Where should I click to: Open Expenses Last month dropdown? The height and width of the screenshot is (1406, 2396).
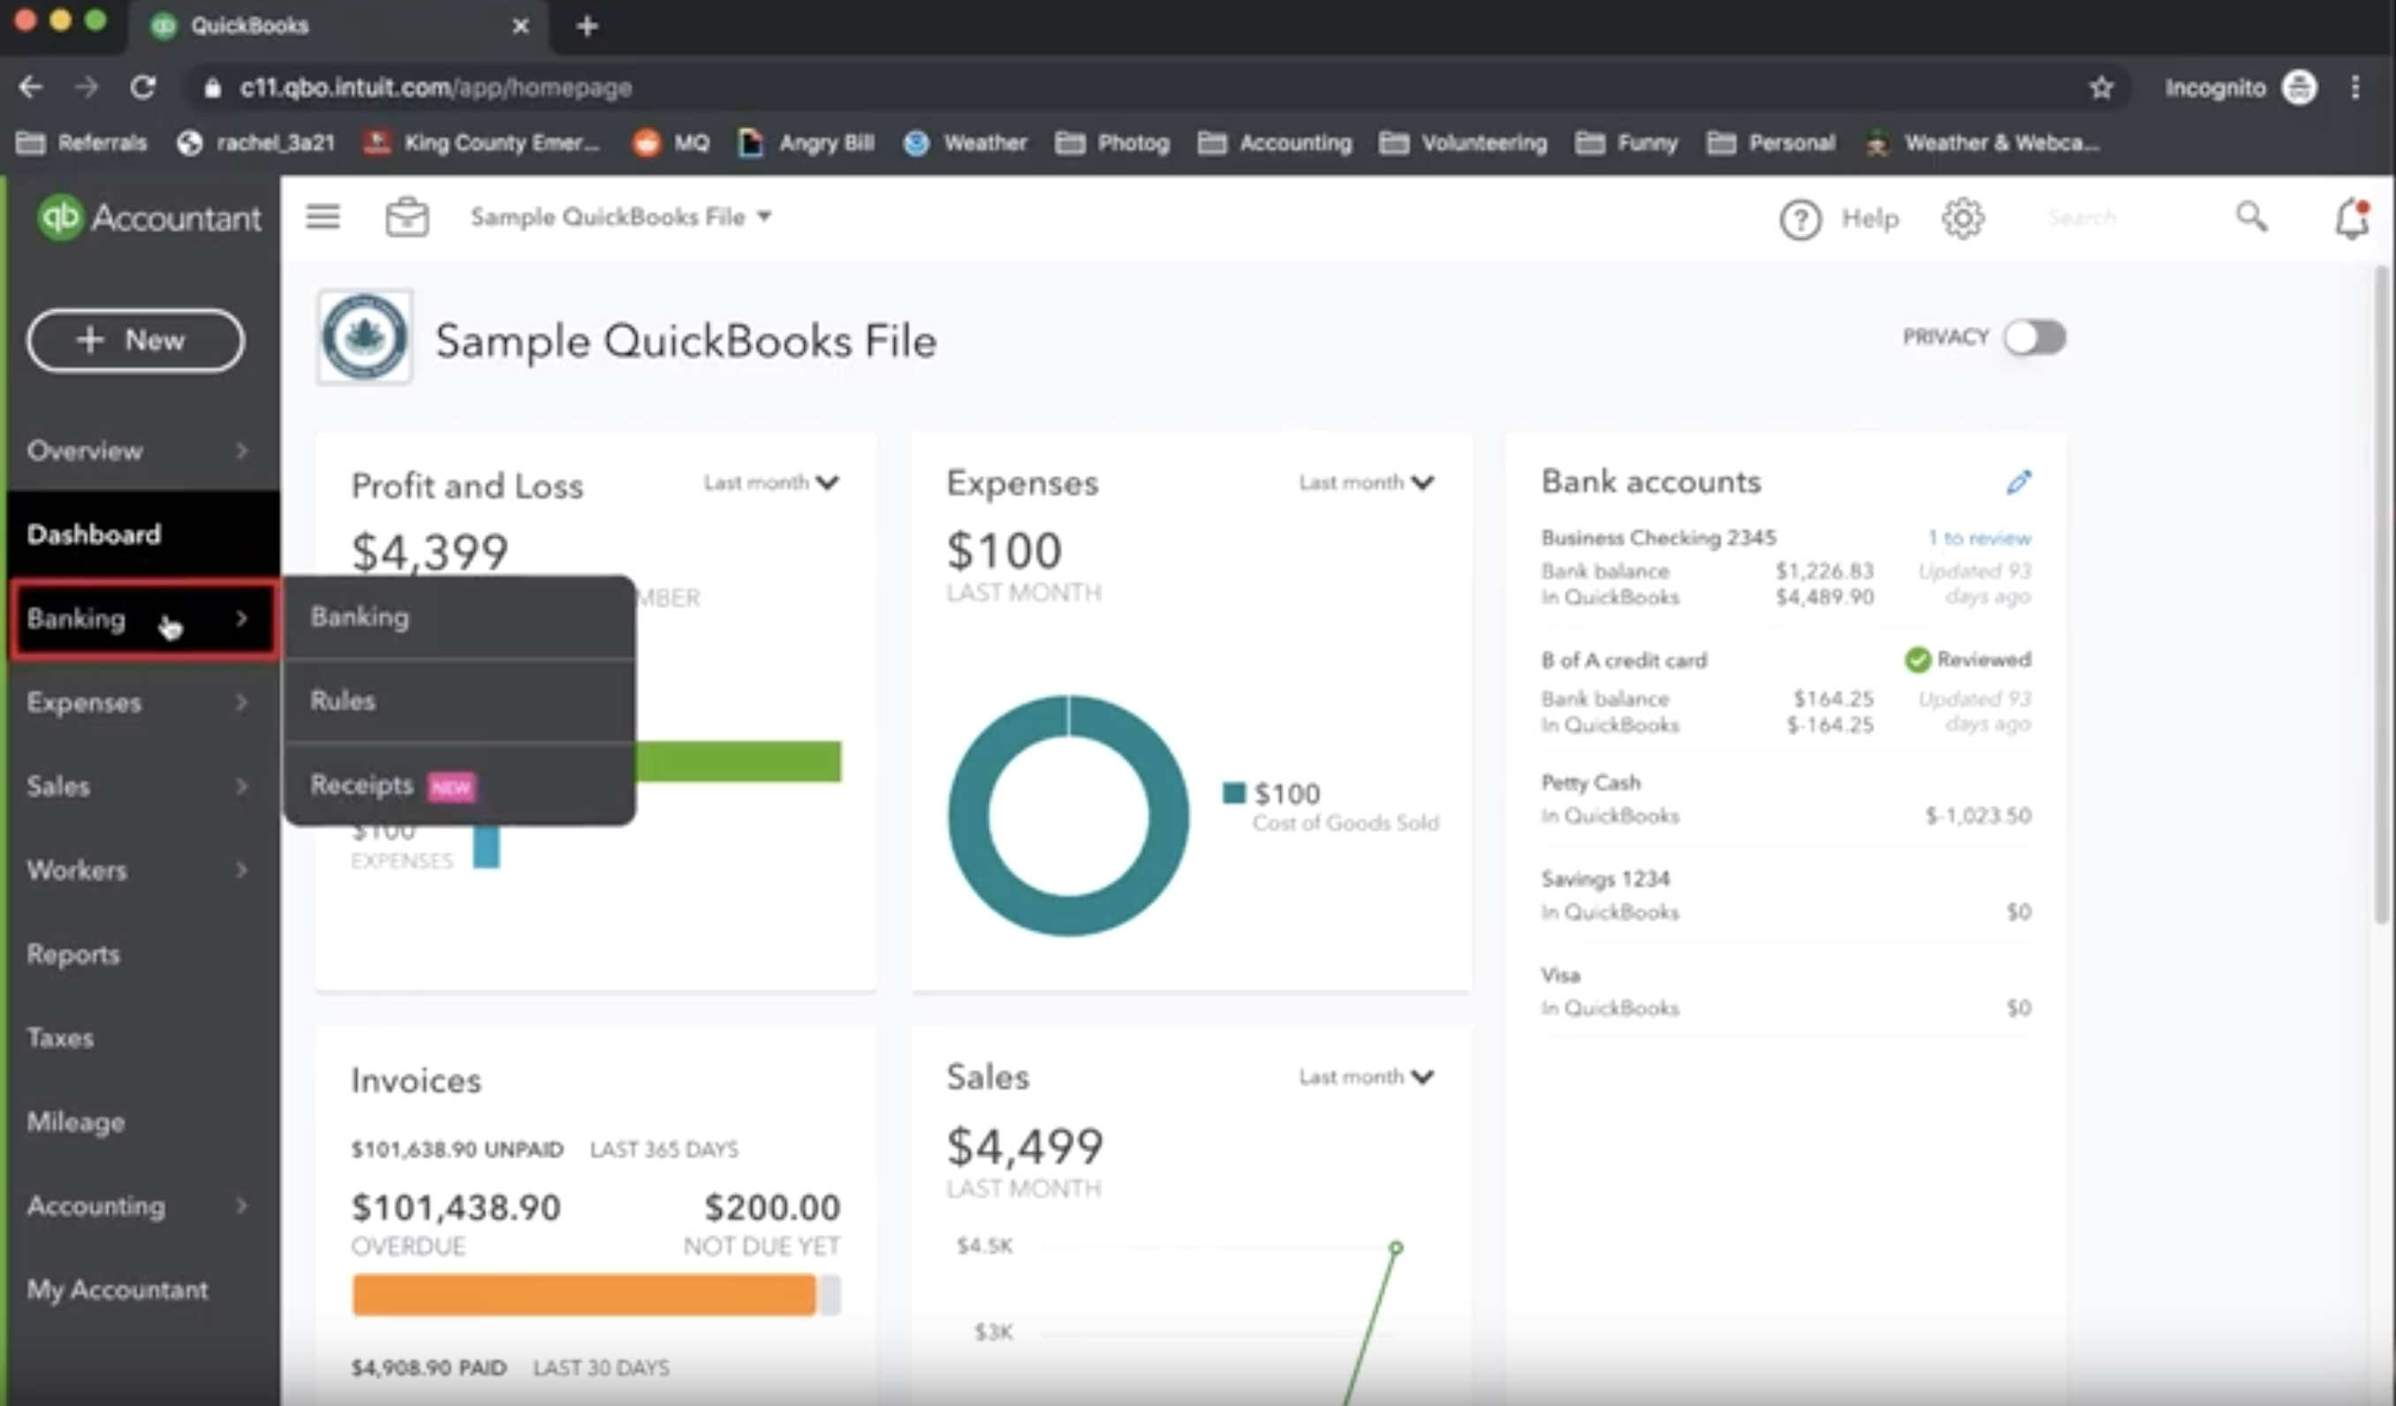[x=1366, y=483]
